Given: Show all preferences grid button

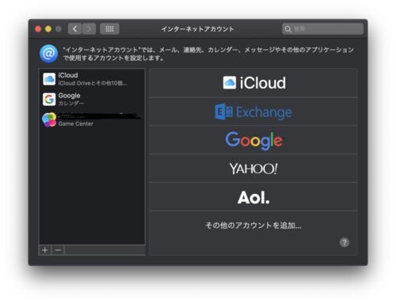Looking at the screenshot, I should [x=109, y=28].
